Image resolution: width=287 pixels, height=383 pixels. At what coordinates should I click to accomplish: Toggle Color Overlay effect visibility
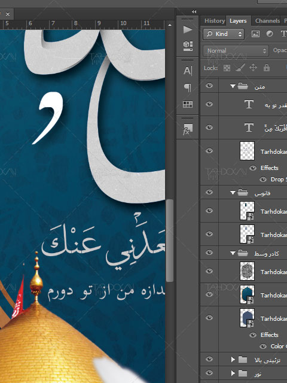click(263, 346)
